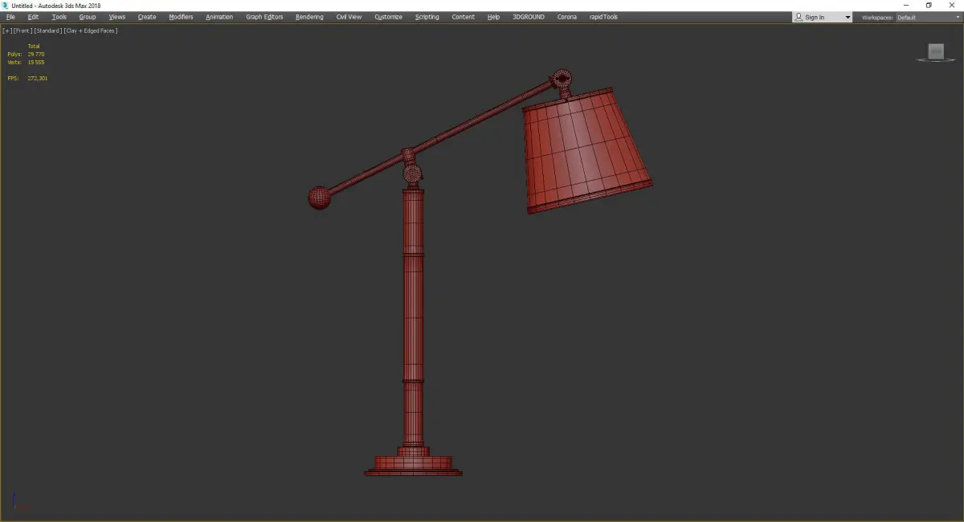Click the Verts count 15 555
The height and width of the screenshot is (522, 964).
pos(36,62)
